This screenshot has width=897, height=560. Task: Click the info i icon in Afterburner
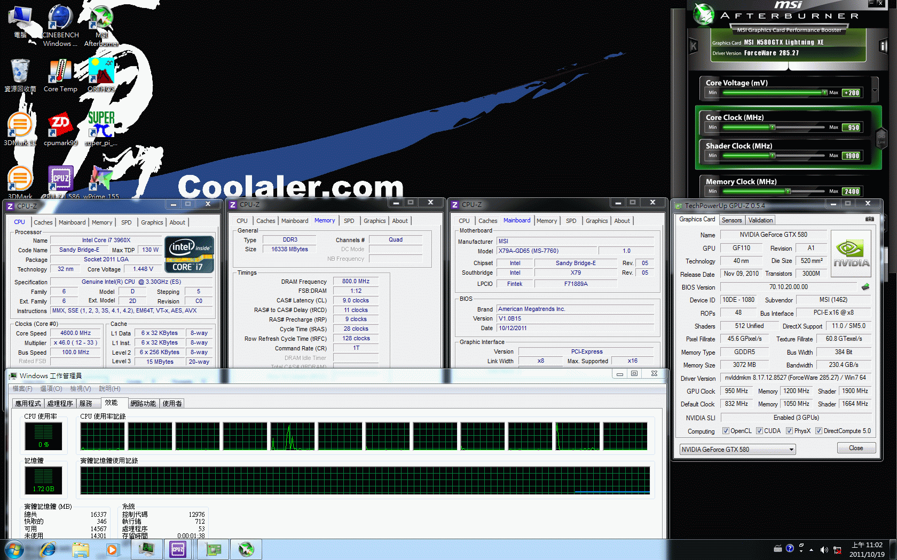[x=883, y=46]
